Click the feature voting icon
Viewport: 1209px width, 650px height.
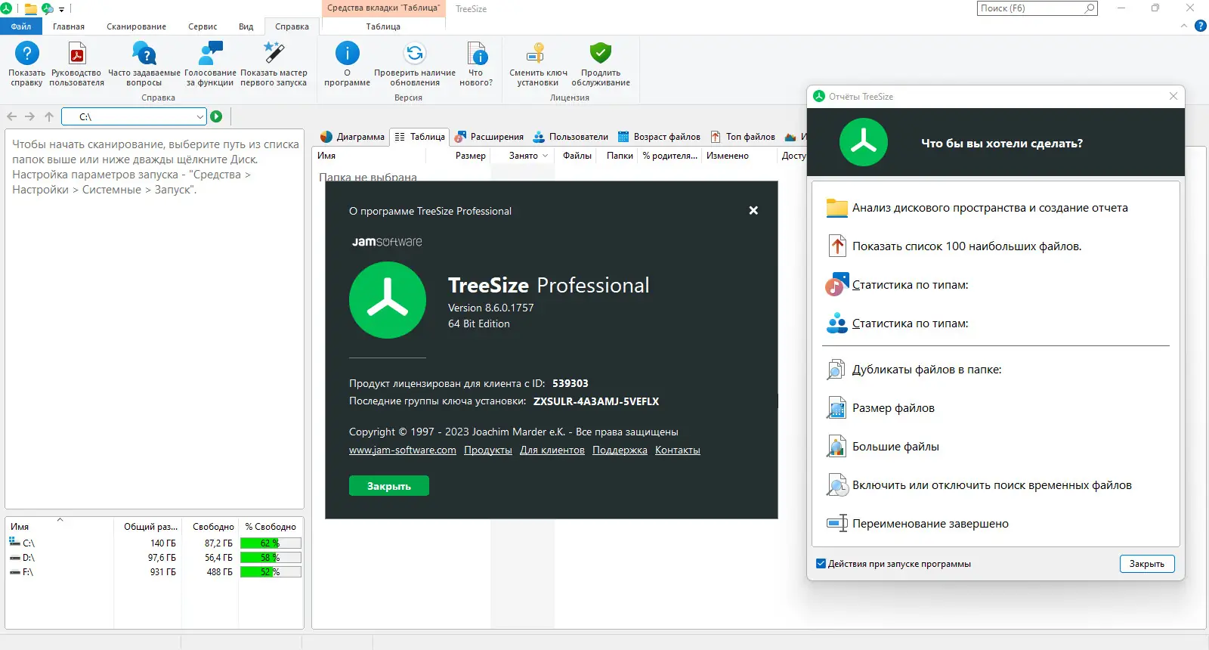[210, 54]
